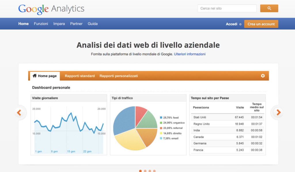Select the third carousel pagination dot
Viewport: 295px width, 172px height.
pyautogui.click(x=150, y=171)
